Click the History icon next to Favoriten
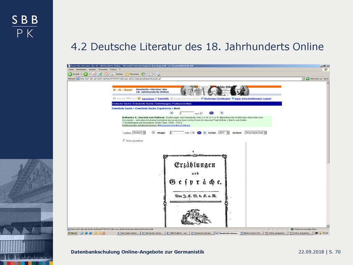Screen dimensions: 353x265 (x=143, y=74)
